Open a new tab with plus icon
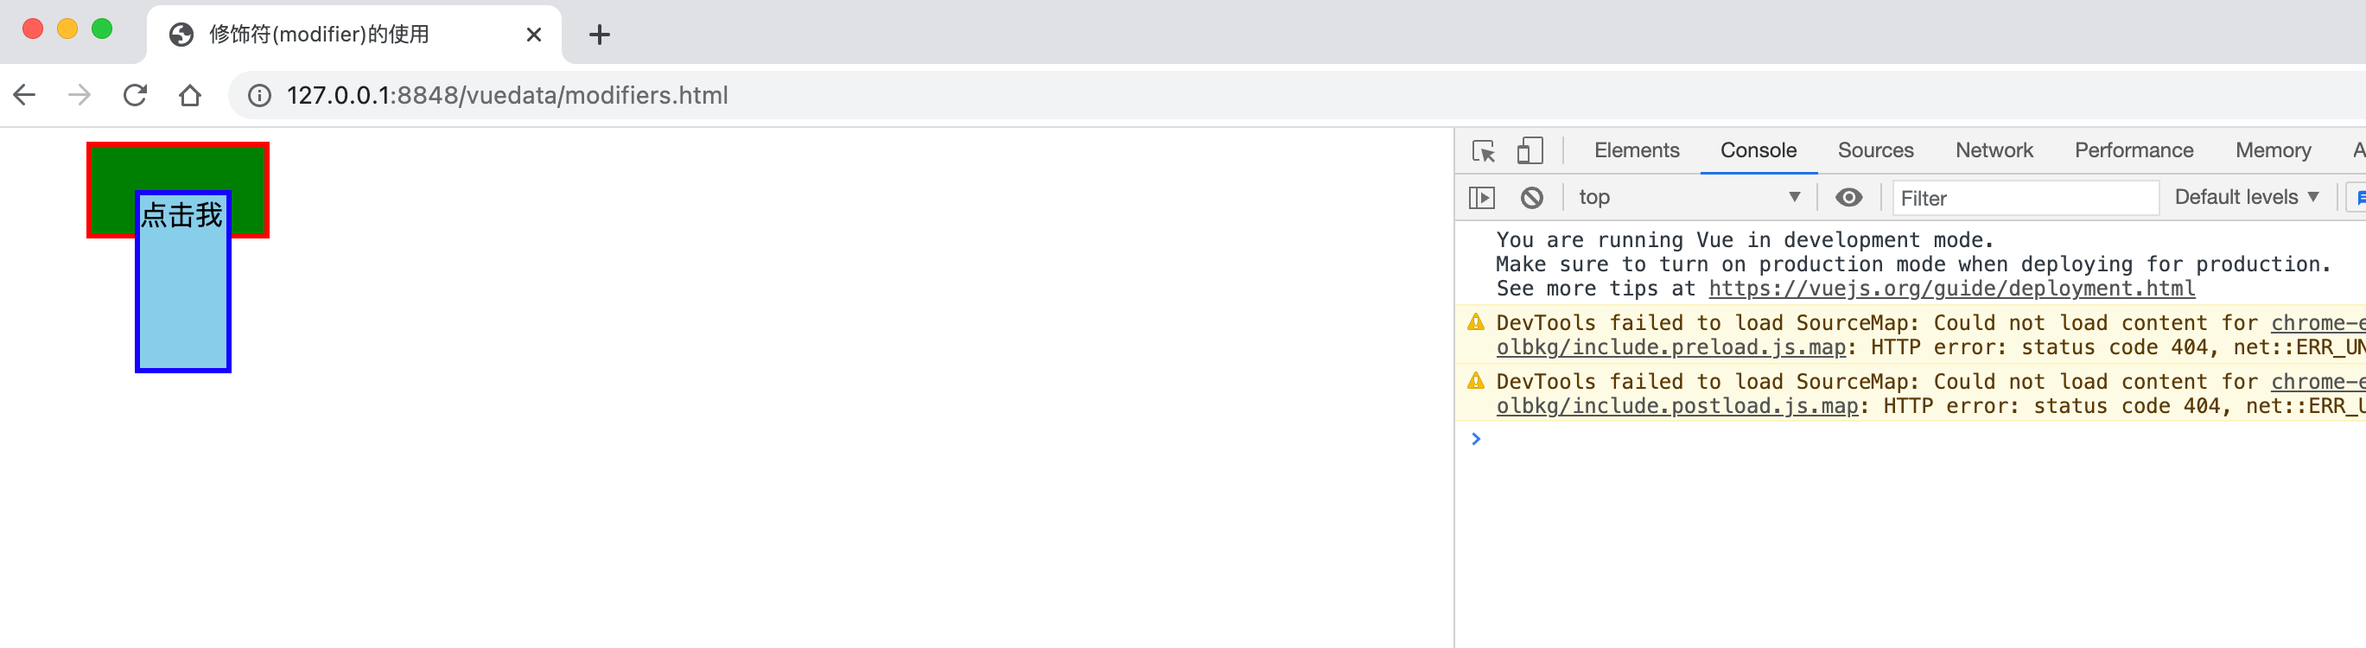Image resolution: width=2366 pixels, height=648 pixels. pos(599,35)
